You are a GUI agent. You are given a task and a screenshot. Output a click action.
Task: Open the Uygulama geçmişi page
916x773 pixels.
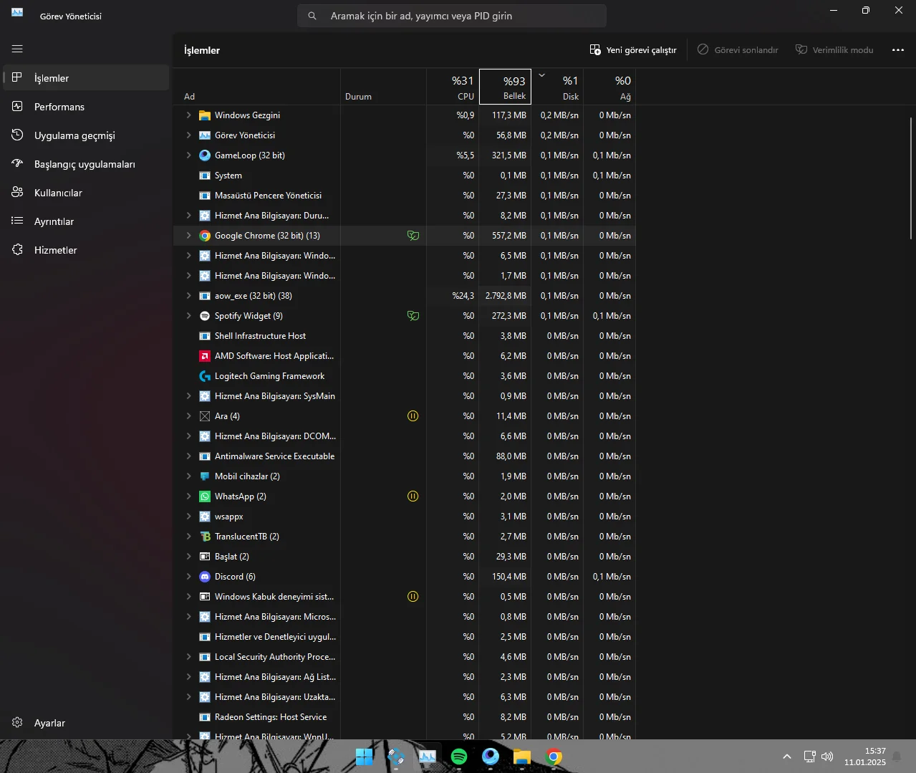[86, 135]
